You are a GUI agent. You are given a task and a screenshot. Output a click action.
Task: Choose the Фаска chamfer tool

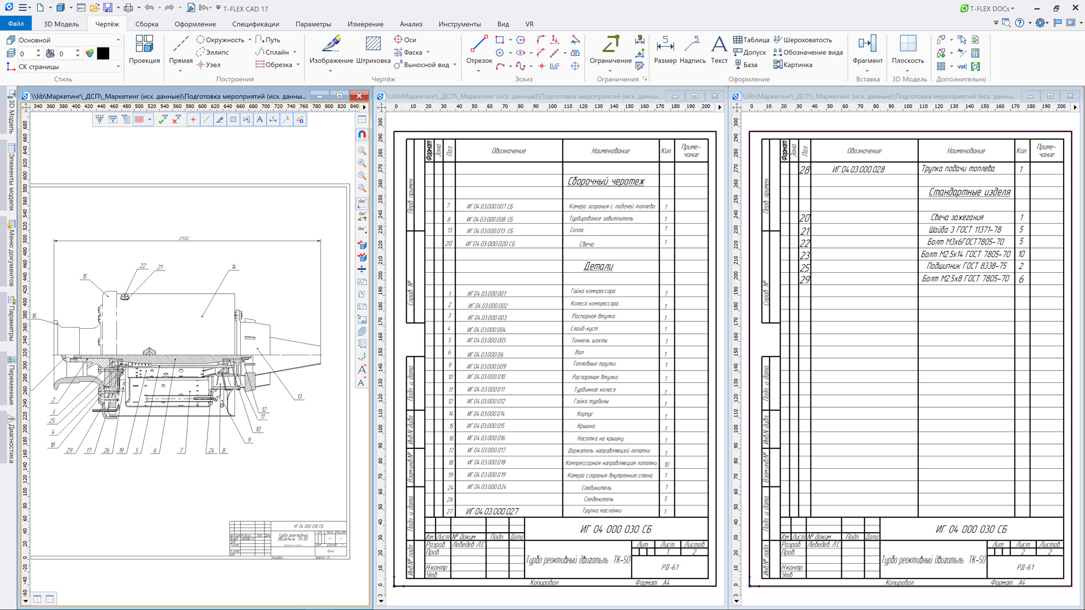(408, 53)
